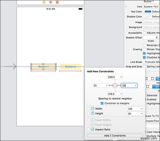Viewport: 160px width, 141px height.
Task: Uncheck the Disabled drawing checkbox
Action: click(x=144, y=57)
